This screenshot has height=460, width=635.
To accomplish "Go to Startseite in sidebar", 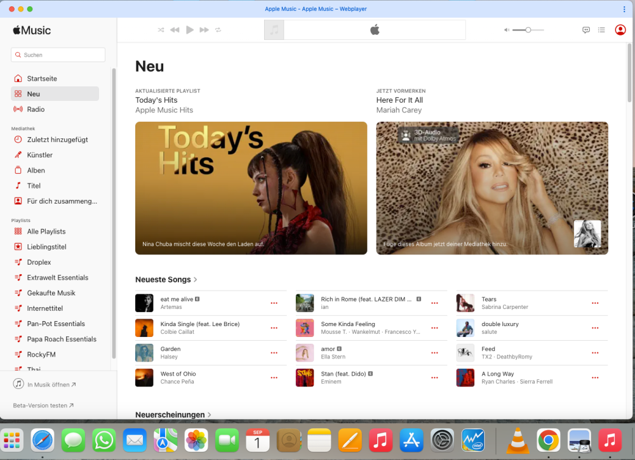I will tap(55, 79).
